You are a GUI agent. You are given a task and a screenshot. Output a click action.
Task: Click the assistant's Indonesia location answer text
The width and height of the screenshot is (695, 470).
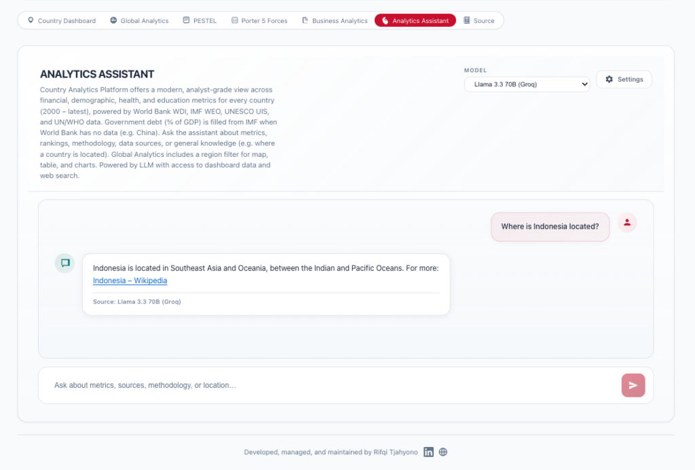265,268
